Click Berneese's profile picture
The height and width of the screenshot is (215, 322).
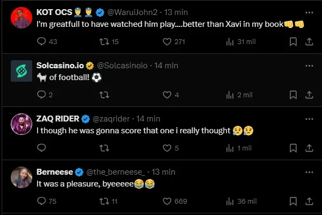tap(21, 177)
